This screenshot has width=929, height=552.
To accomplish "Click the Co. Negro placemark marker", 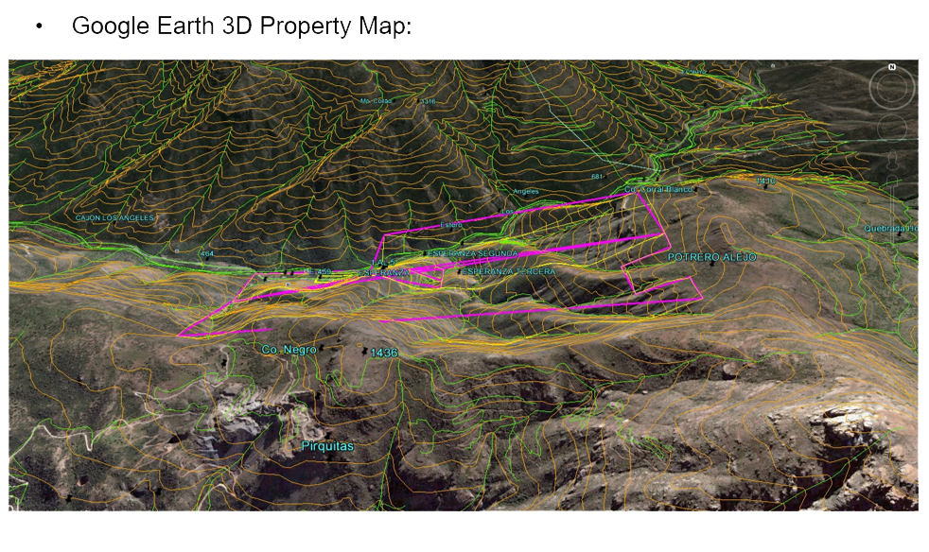I will pyautogui.click(x=322, y=347).
